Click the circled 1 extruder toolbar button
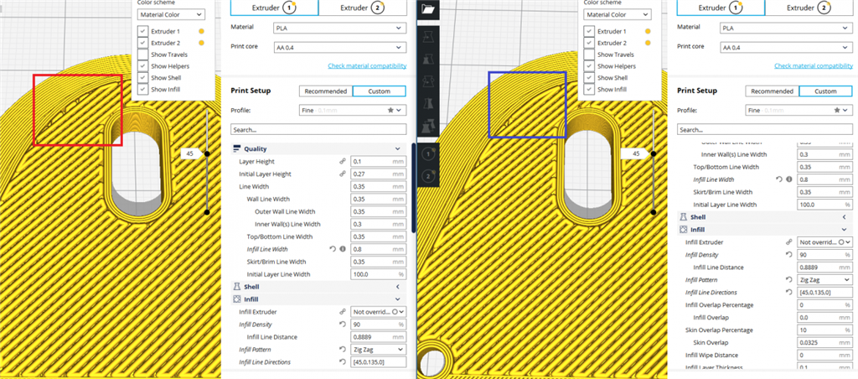 pos(430,155)
